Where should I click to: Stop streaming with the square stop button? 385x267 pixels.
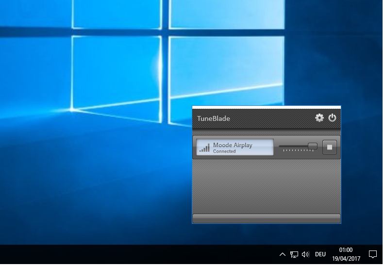(x=329, y=147)
